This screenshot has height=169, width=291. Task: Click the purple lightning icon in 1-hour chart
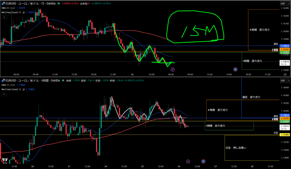[x=188, y=161]
